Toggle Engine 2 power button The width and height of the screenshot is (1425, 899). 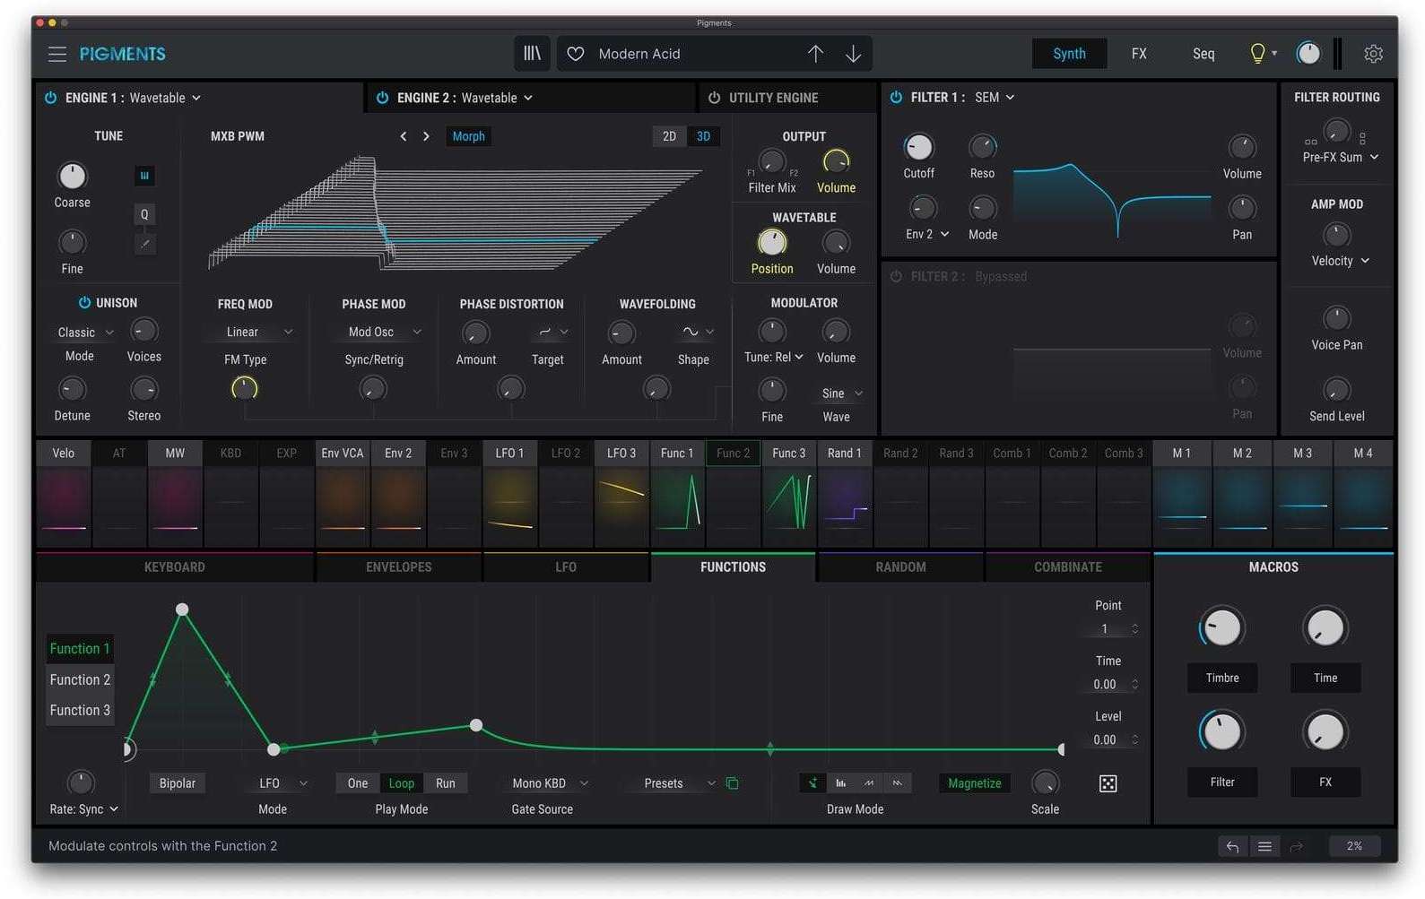point(383,98)
